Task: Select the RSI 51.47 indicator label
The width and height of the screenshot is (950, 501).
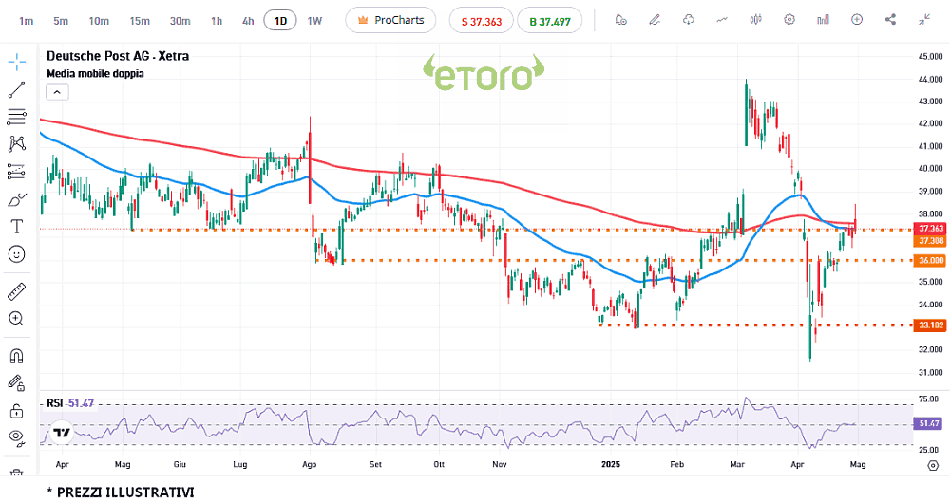Action: [x=71, y=403]
